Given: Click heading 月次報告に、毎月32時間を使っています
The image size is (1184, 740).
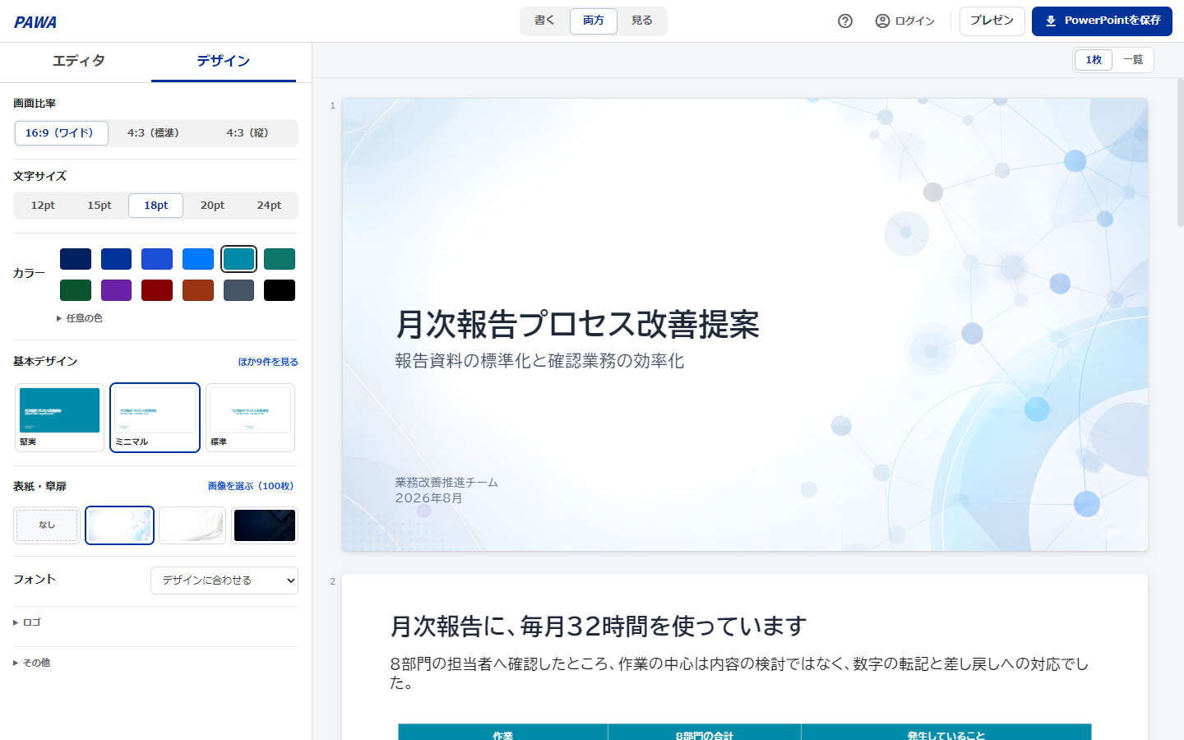Looking at the screenshot, I should tap(598, 627).
